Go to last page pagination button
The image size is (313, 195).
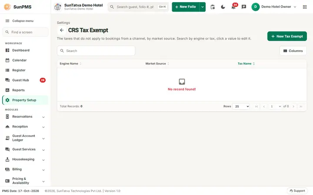[301, 107]
